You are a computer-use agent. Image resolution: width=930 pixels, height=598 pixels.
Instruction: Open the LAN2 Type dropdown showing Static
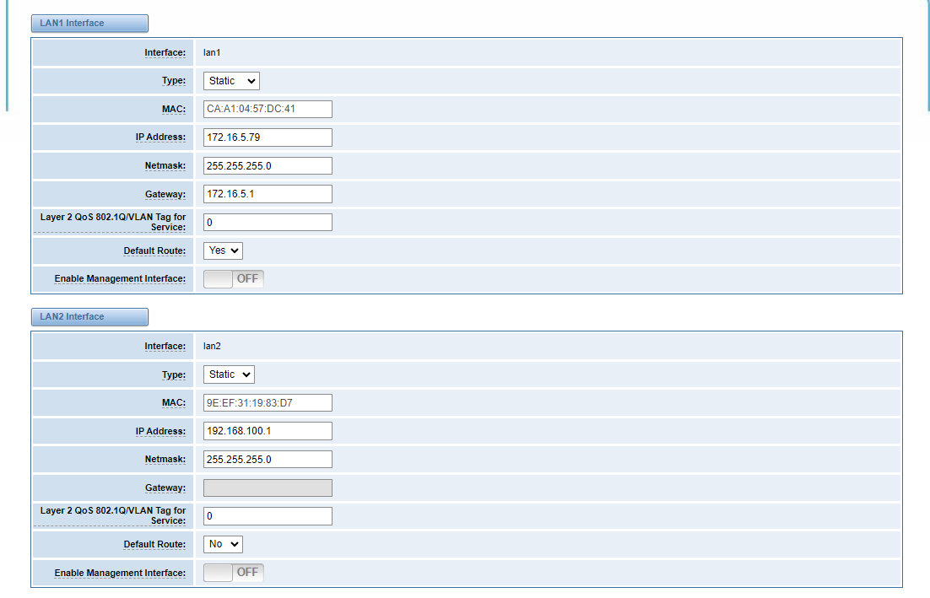(x=229, y=374)
